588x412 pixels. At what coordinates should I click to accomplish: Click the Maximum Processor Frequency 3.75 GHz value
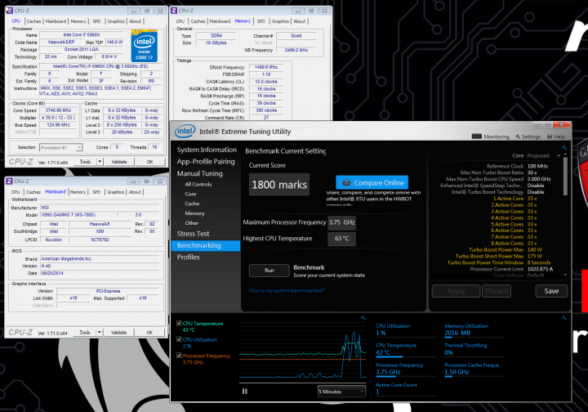[341, 222]
